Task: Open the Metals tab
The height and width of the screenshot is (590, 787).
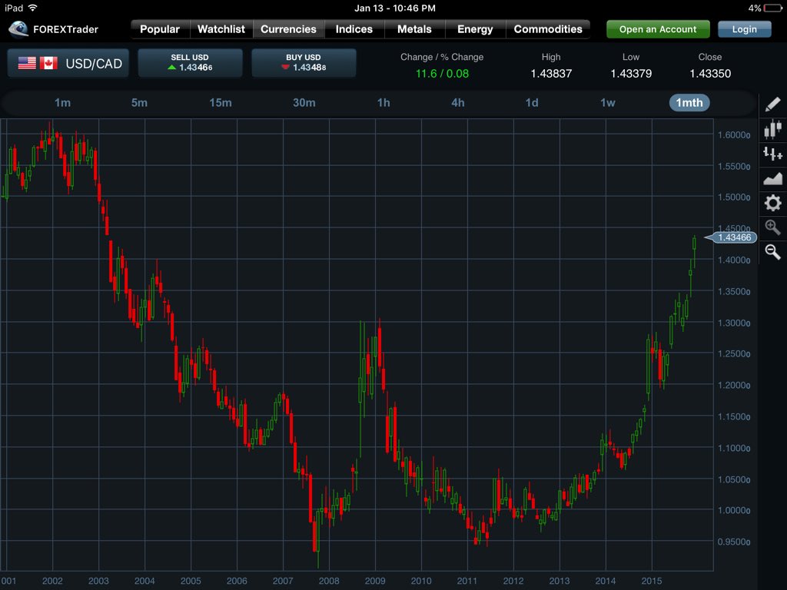Action: (414, 29)
